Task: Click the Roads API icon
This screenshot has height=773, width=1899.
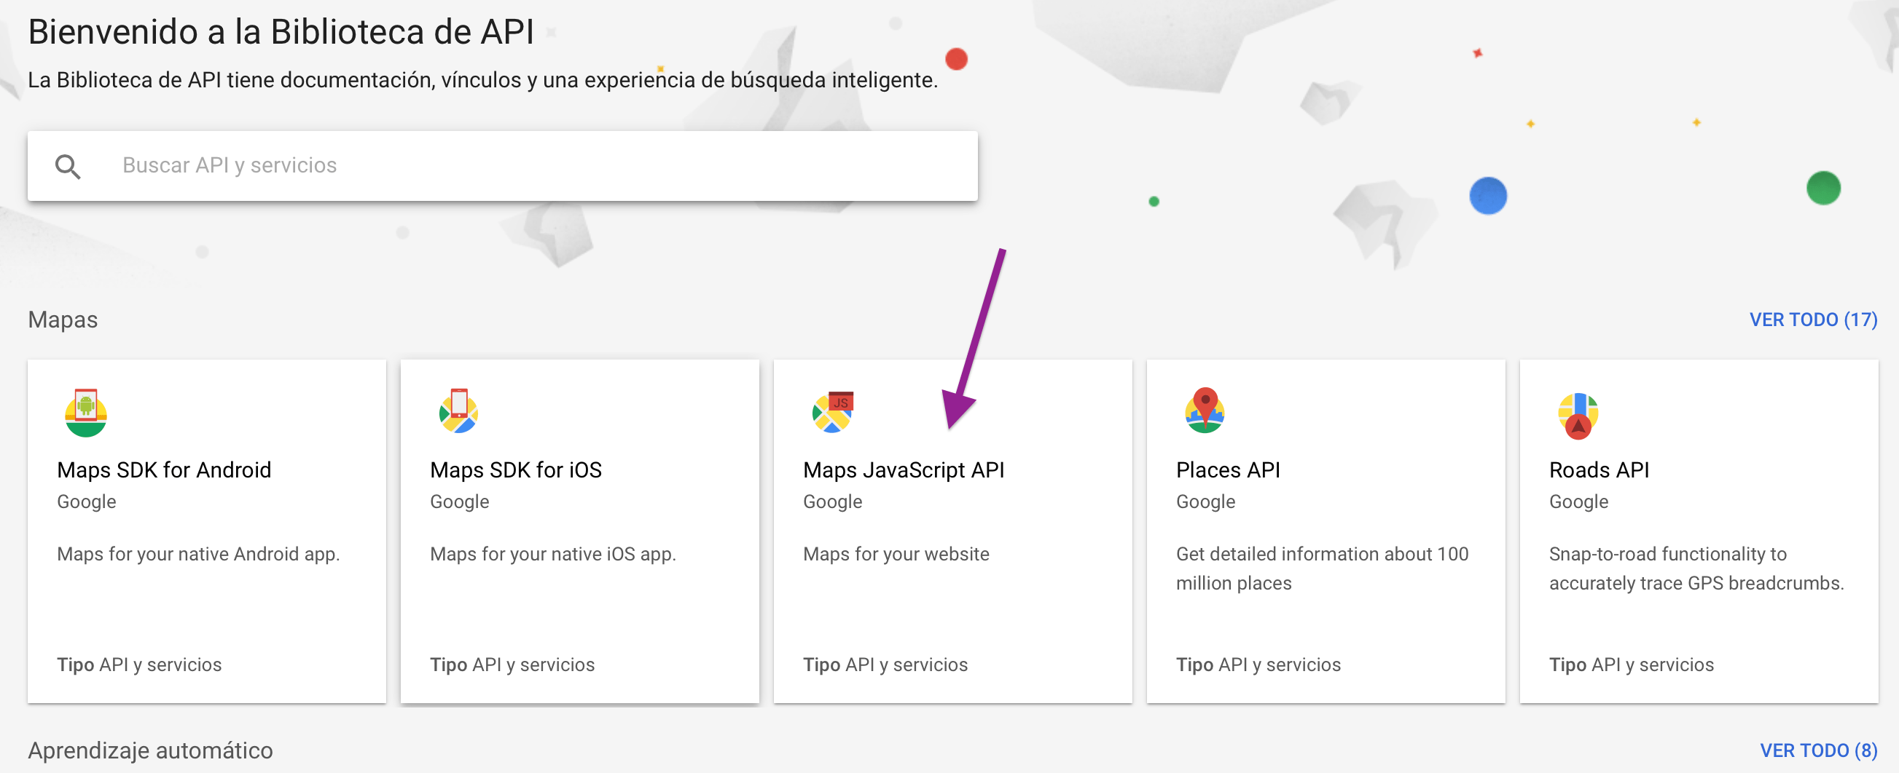Action: (x=1578, y=416)
